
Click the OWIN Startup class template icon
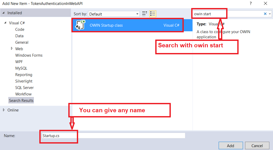click(80, 25)
